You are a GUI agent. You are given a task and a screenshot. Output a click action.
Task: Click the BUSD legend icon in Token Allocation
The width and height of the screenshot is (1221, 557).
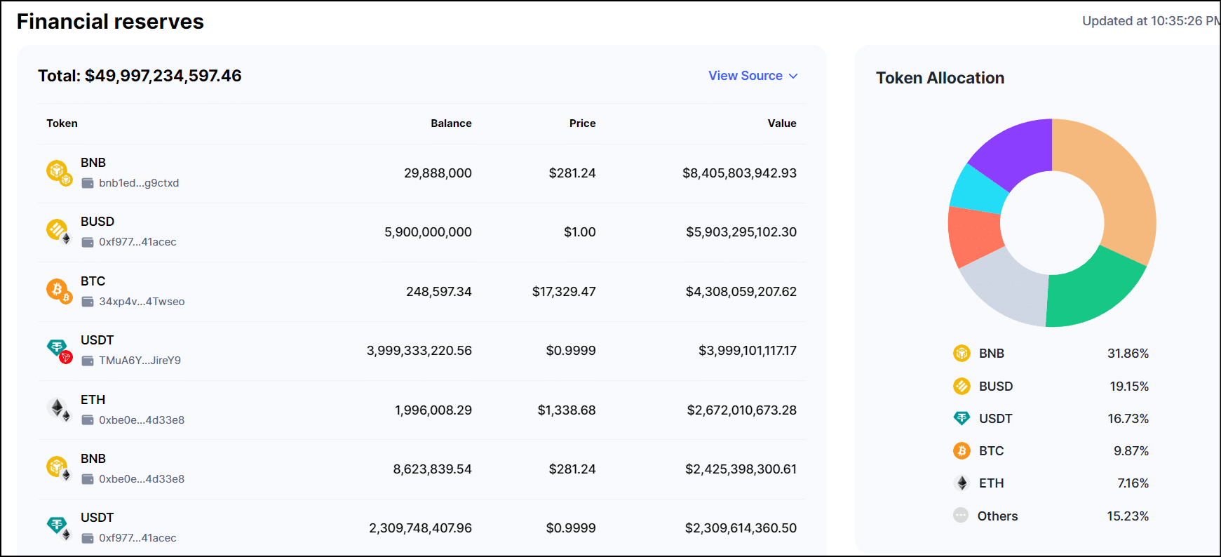pyautogui.click(x=962, y=386)
